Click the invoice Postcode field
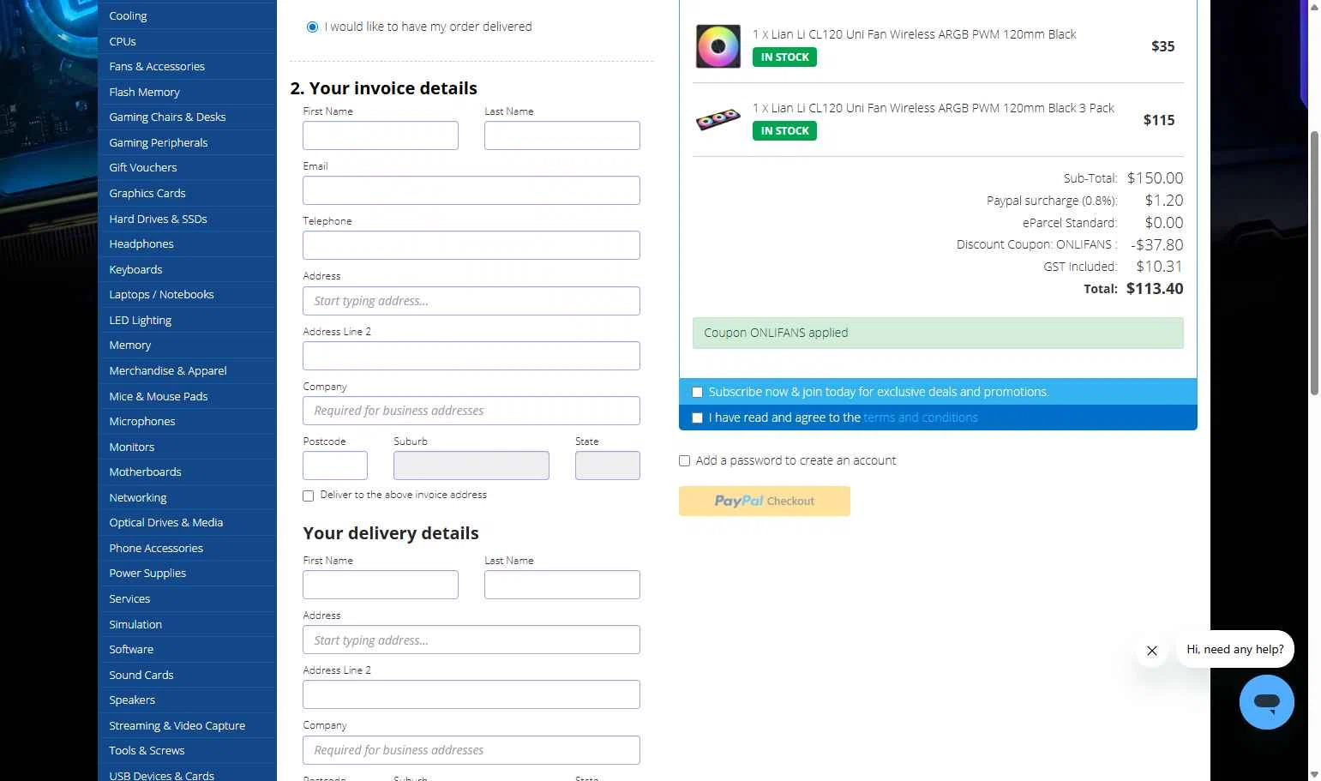1321x781 pixels. tap(335, 466)
